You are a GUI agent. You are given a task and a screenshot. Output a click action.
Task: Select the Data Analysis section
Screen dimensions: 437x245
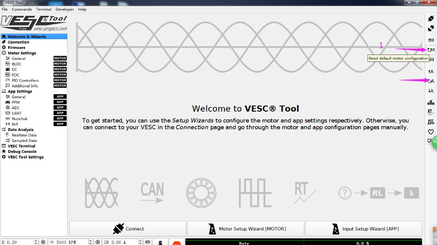pyautogui.click(x=34, y=130)
